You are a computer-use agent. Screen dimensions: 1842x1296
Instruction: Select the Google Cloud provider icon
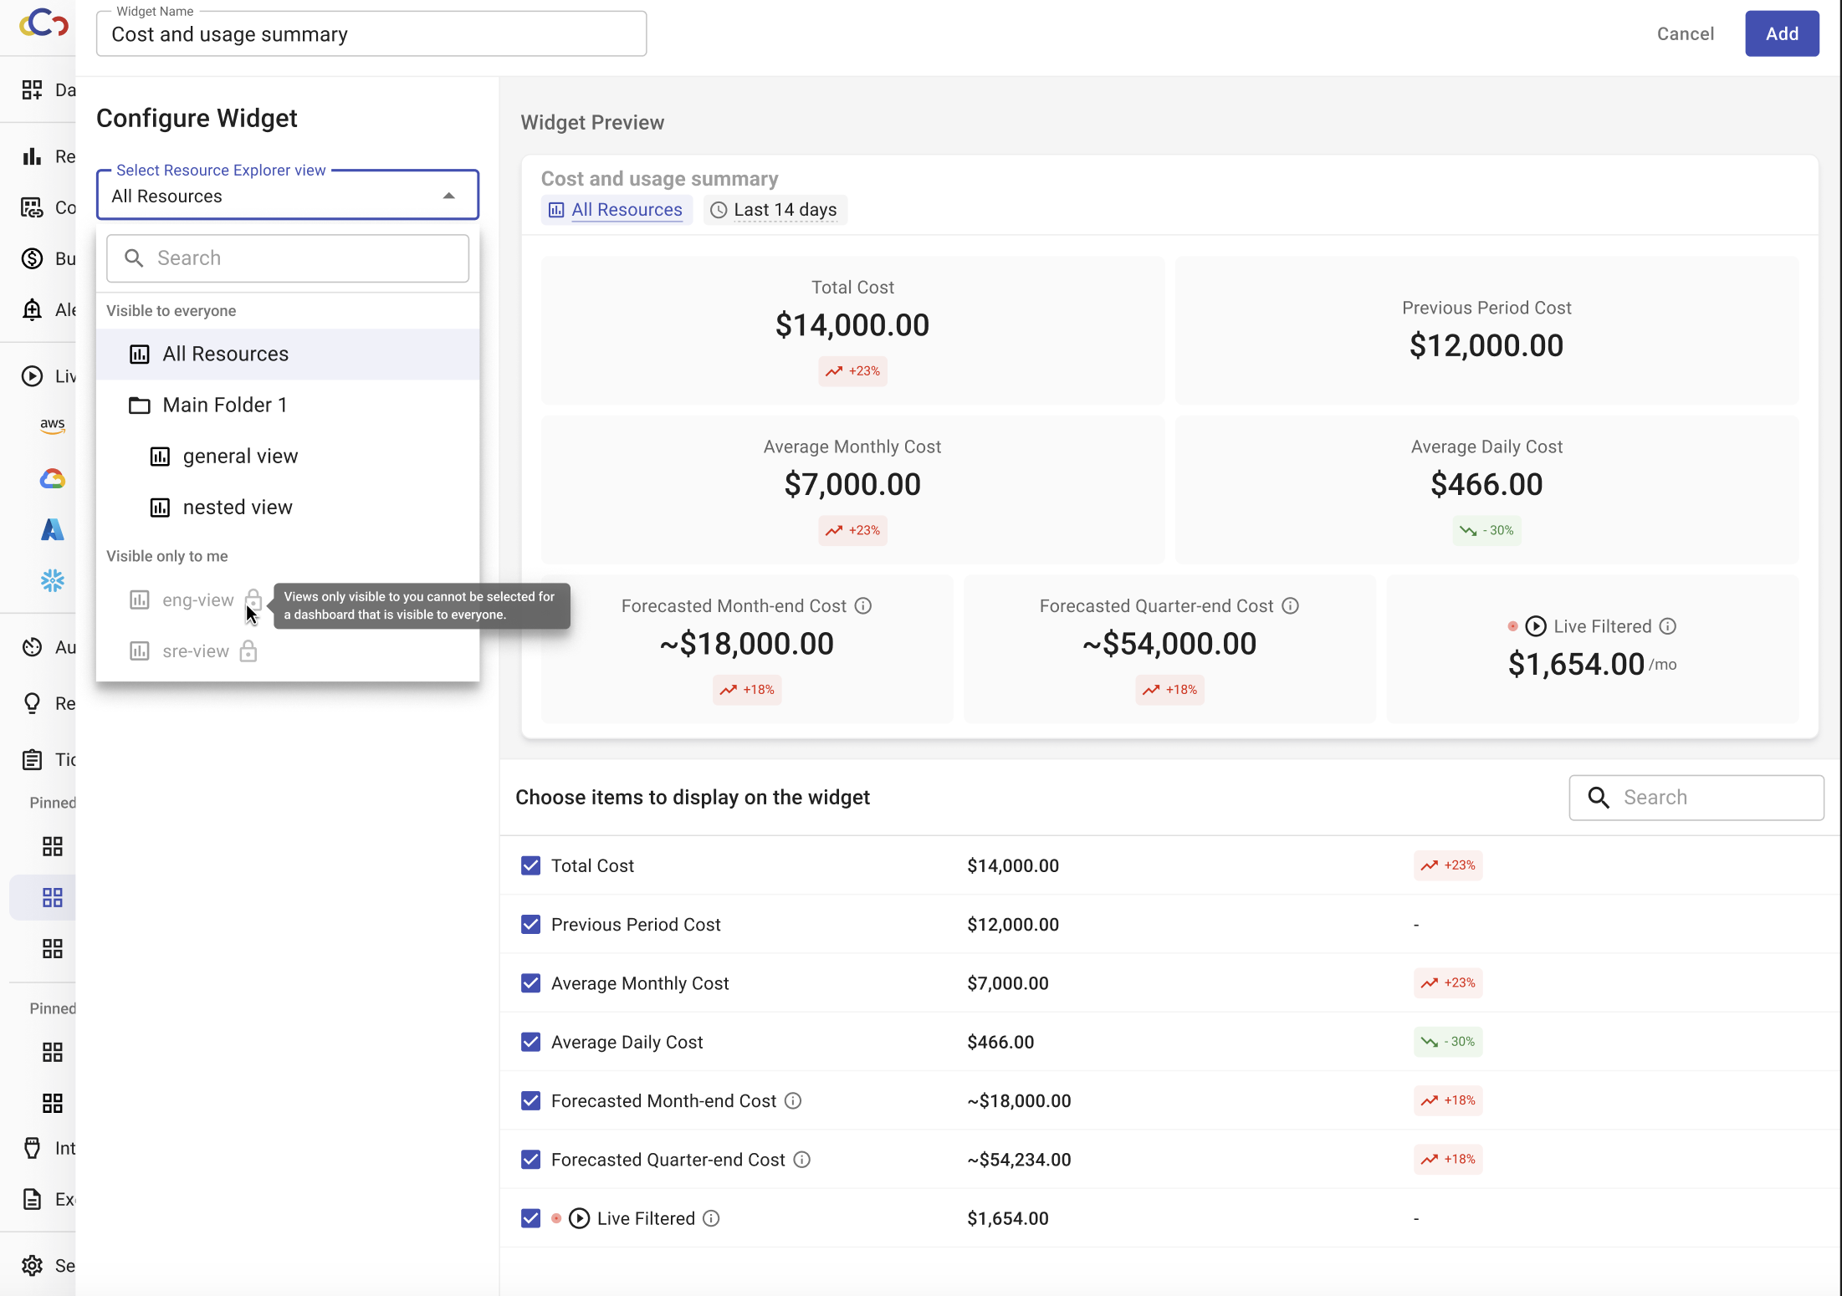53,478
